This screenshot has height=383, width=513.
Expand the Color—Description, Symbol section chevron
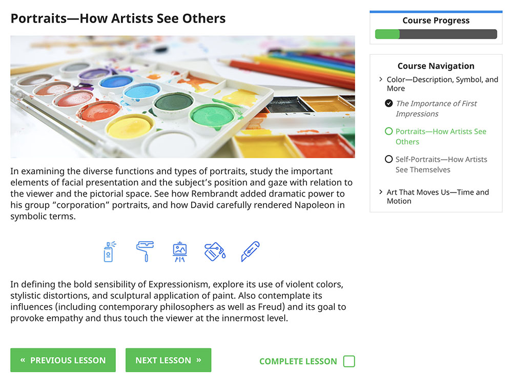click(x=381, y=79)
